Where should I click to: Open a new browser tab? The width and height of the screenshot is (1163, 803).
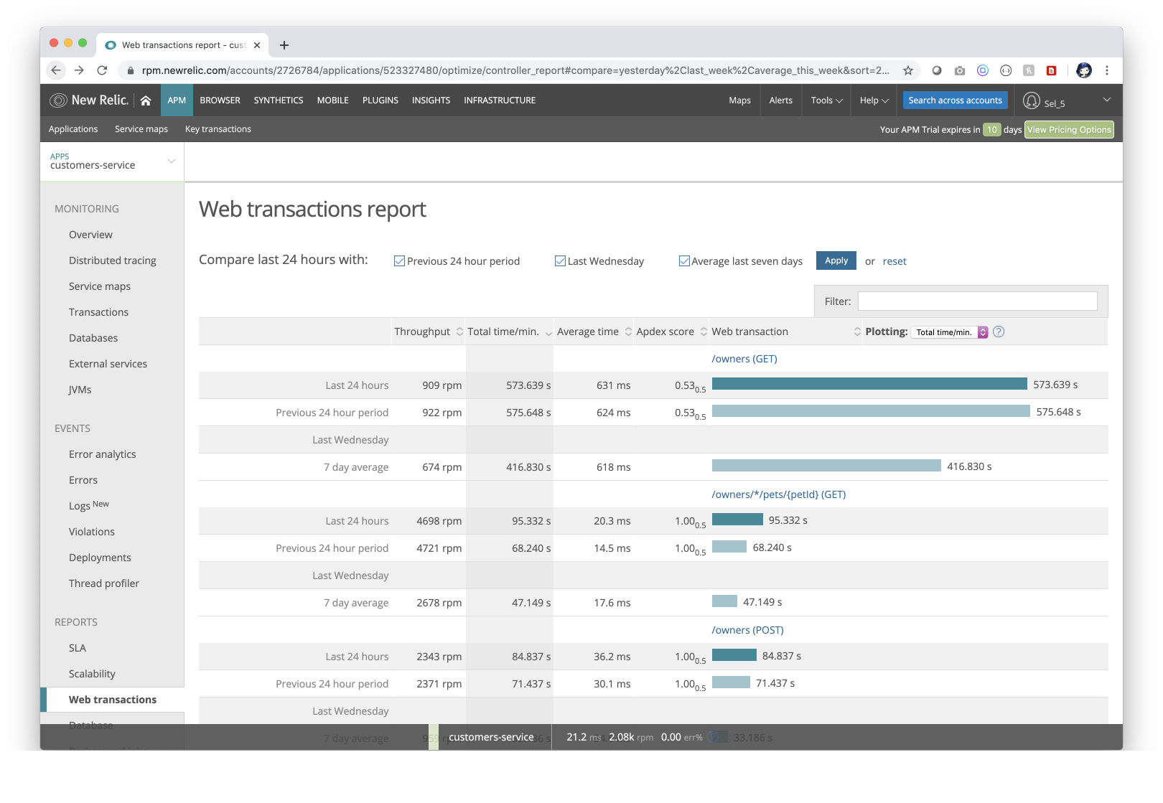pos(284,45)
